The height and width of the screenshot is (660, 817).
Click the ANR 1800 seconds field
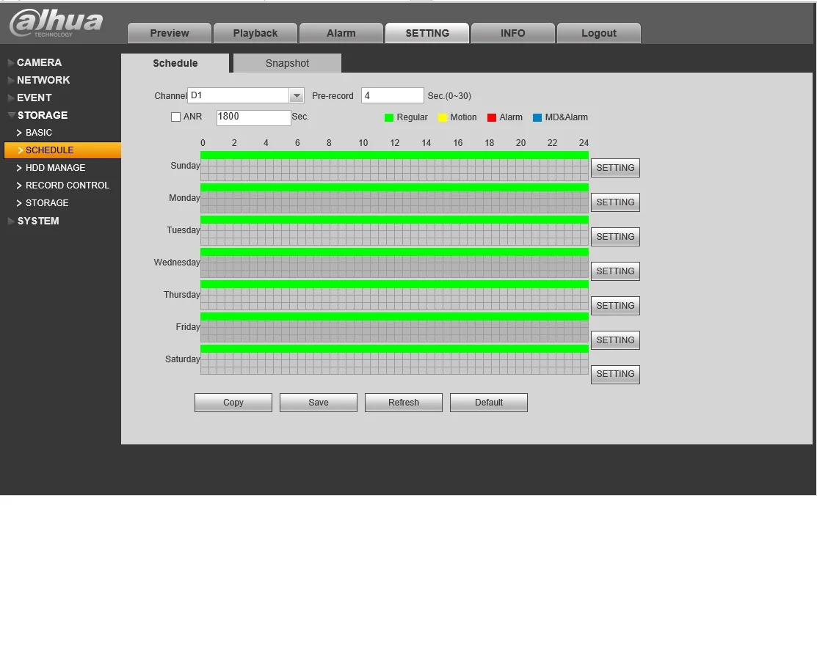coord(253,117)
